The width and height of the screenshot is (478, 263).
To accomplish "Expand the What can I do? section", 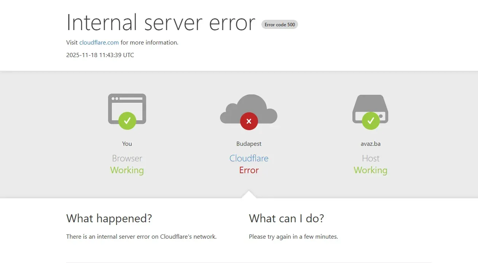I will (287, 218).
